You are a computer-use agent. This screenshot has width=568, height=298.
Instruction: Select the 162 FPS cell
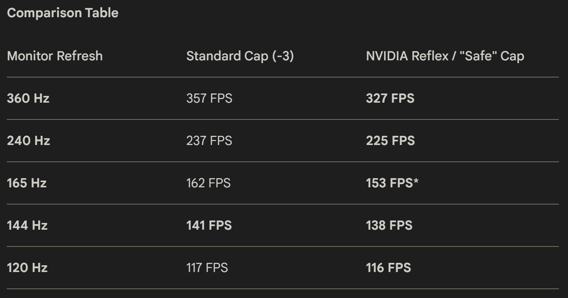[208, 183]
